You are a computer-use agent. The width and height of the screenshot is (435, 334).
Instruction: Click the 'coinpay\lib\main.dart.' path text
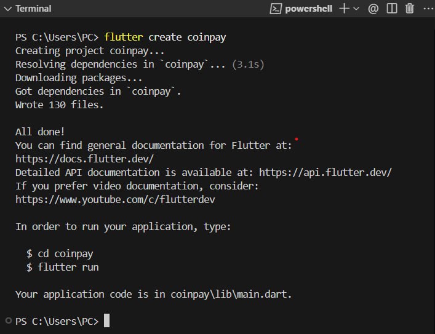coord(231,295)
